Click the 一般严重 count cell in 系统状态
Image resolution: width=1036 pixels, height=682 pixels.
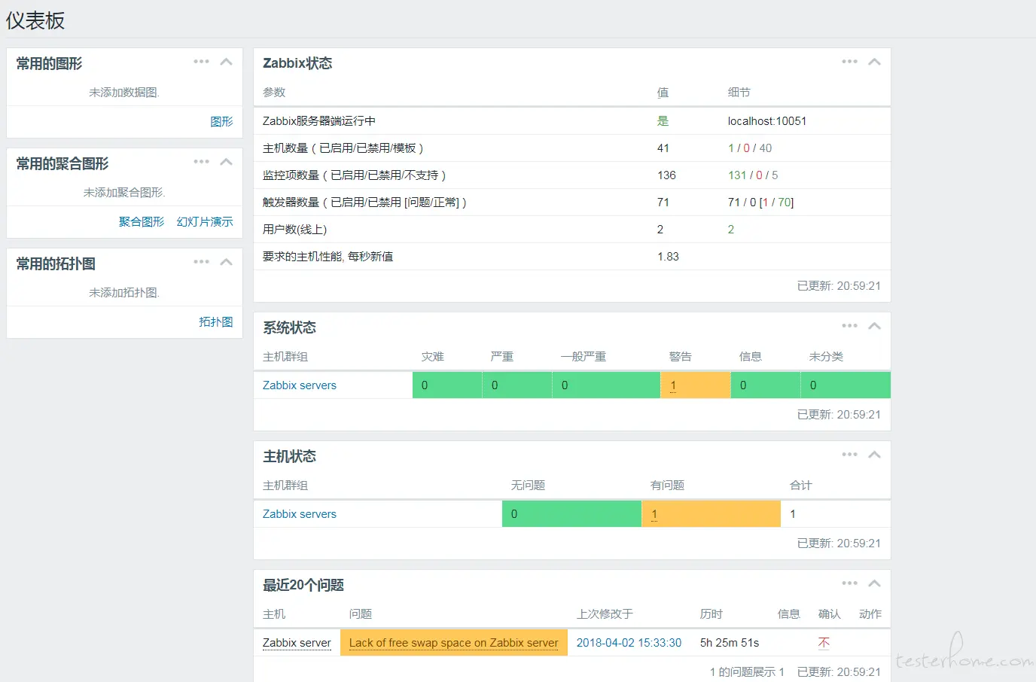coord(607,385)
